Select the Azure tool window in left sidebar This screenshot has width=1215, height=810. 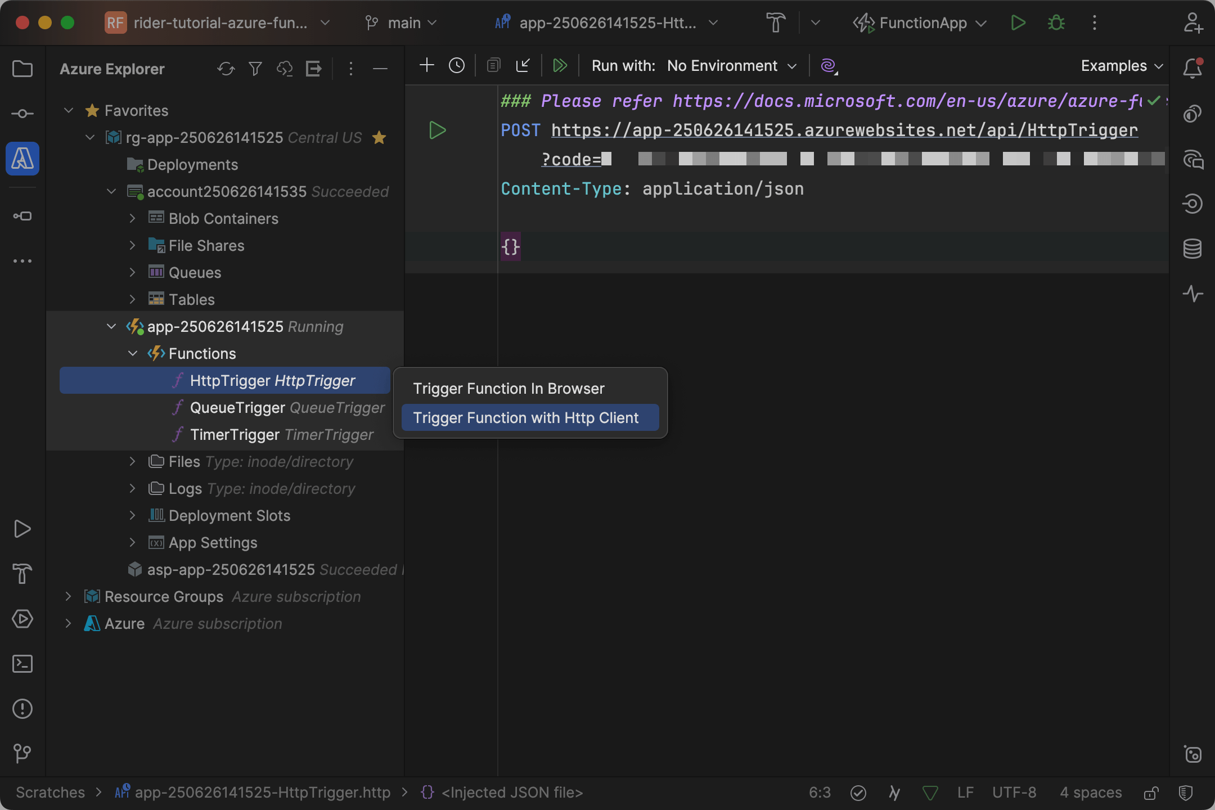[x=22, y=159]
